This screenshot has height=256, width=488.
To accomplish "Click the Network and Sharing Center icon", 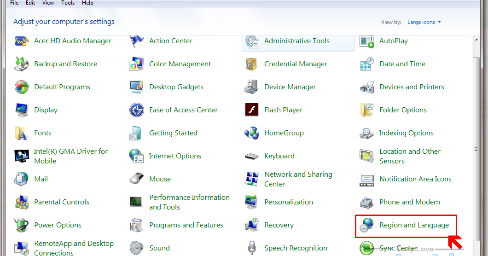I will click(x=251, y=179).
